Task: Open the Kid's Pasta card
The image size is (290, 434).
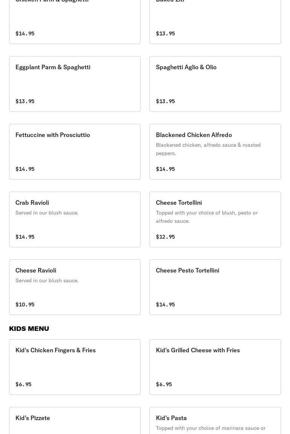Action: (215, 420)
